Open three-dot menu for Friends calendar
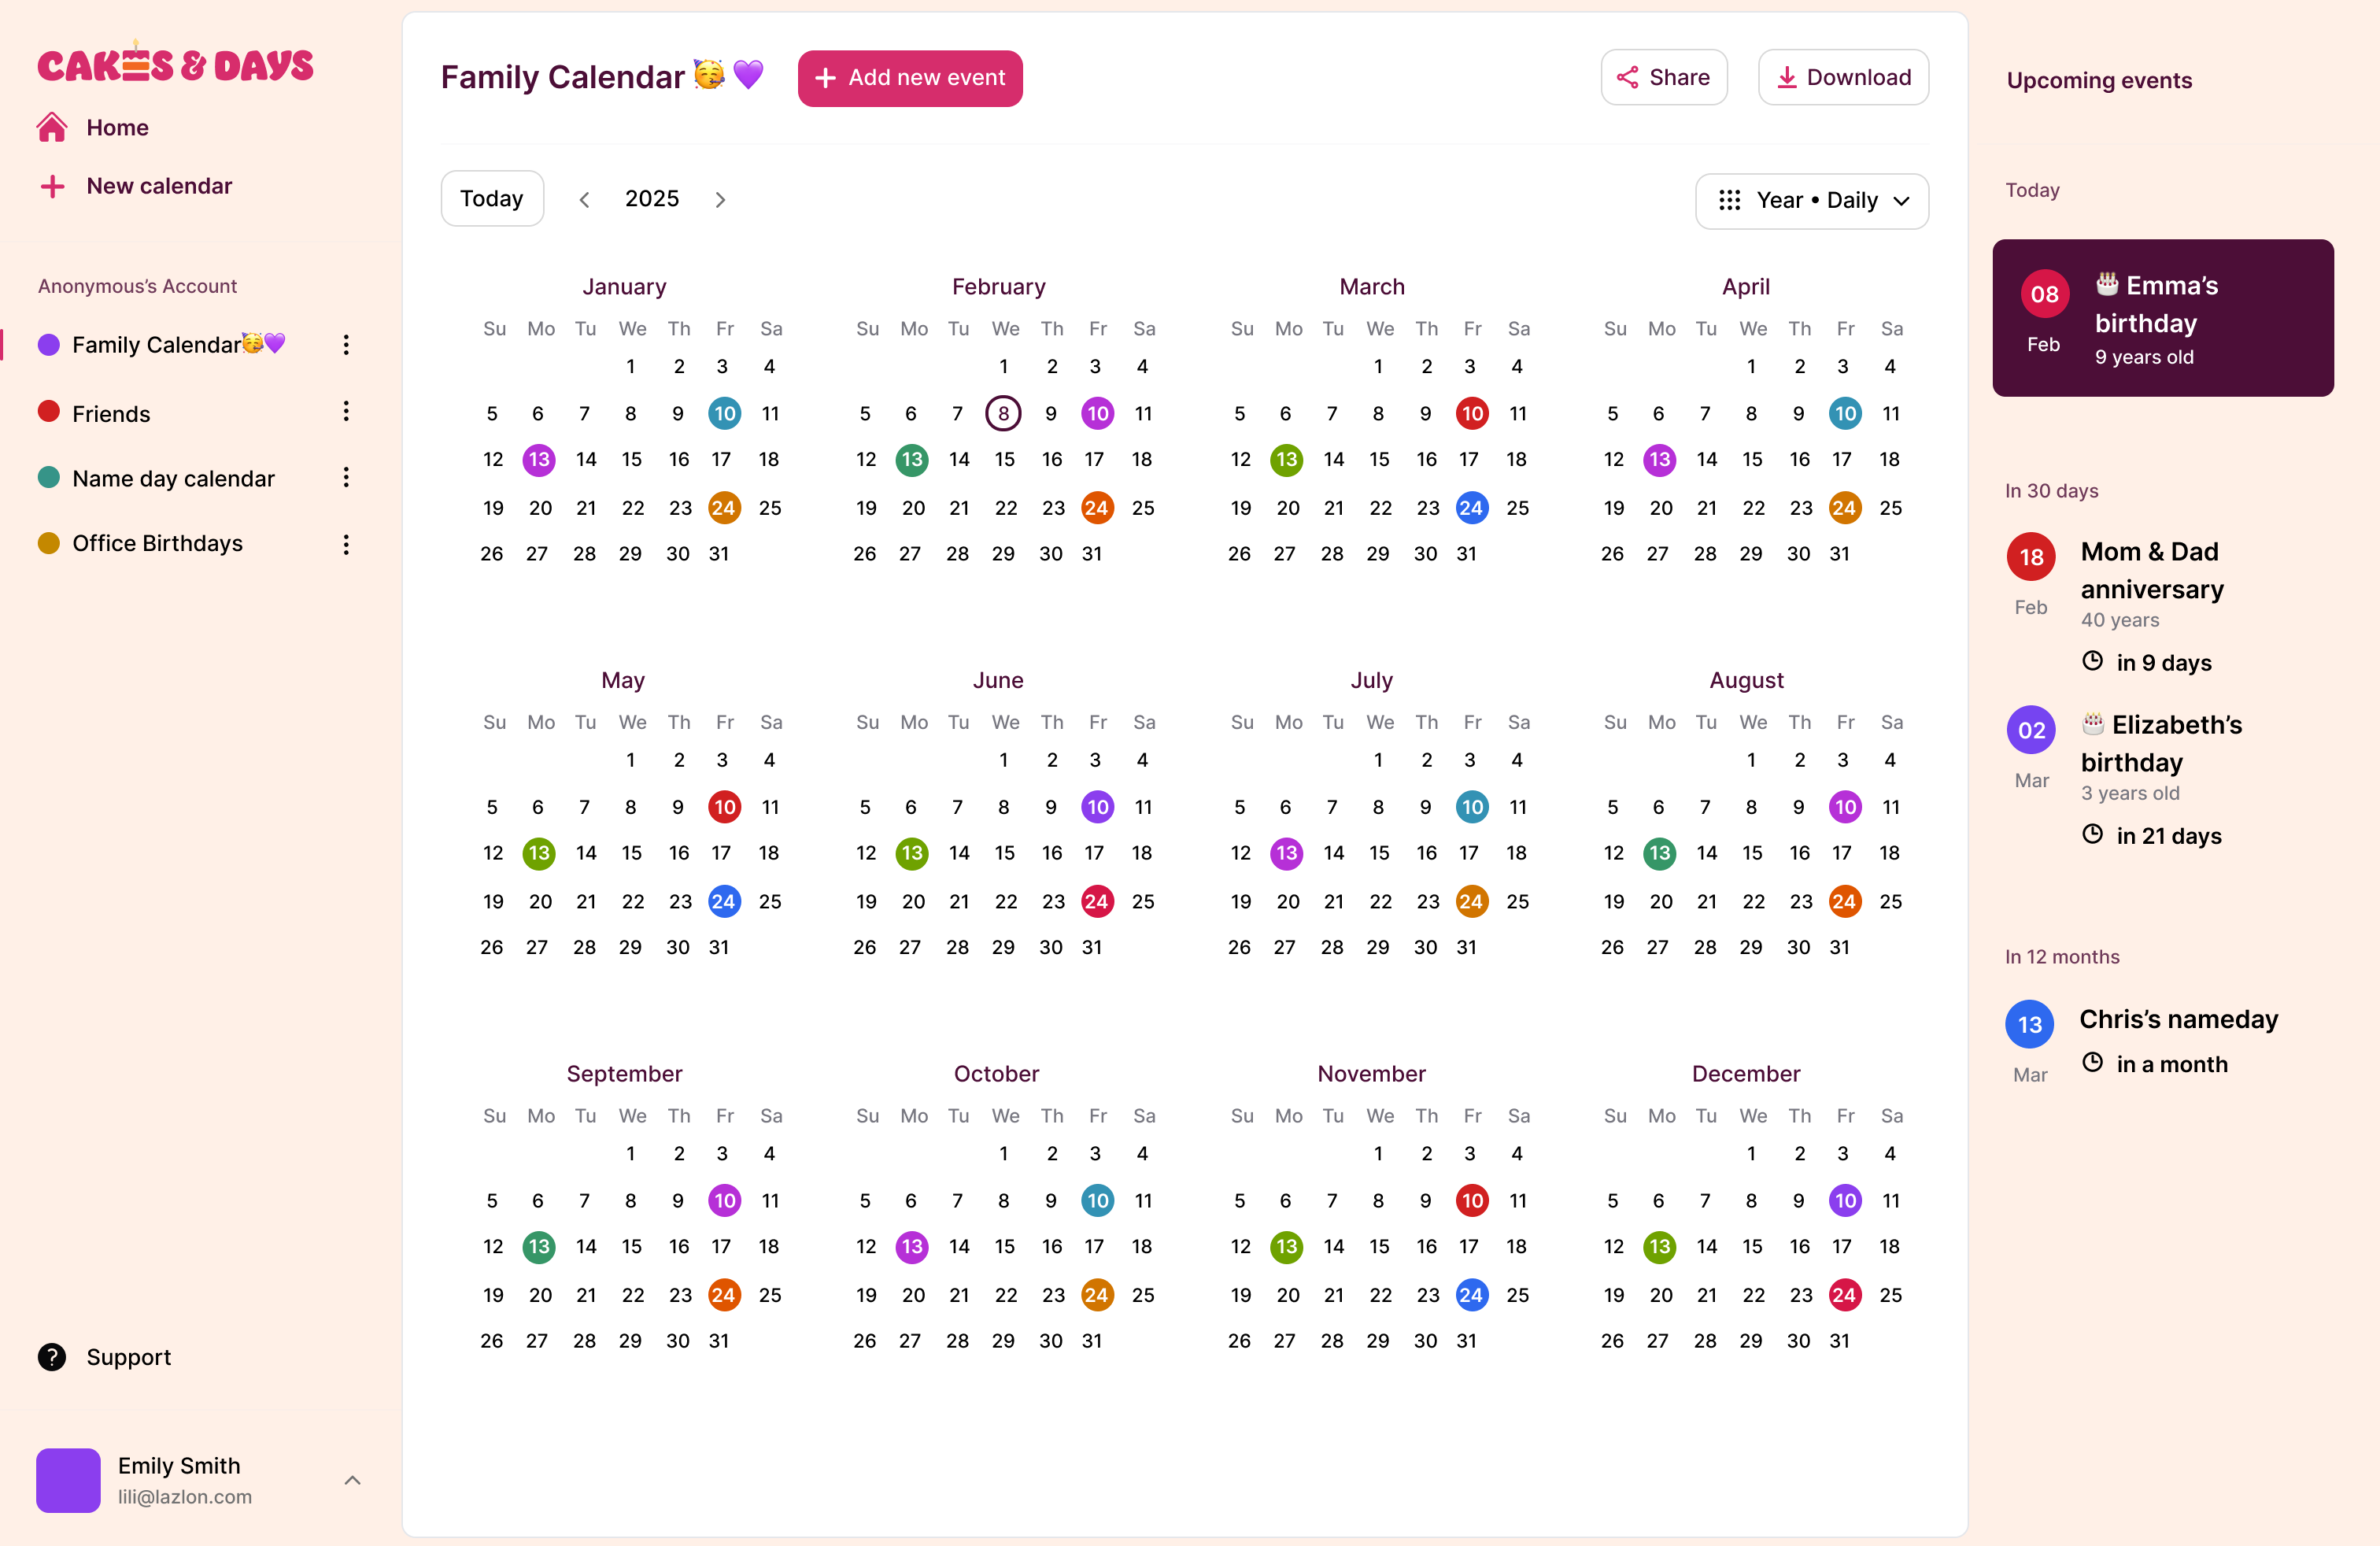This screenshot has height=1546, width=2380. click(x=346, y=412)
